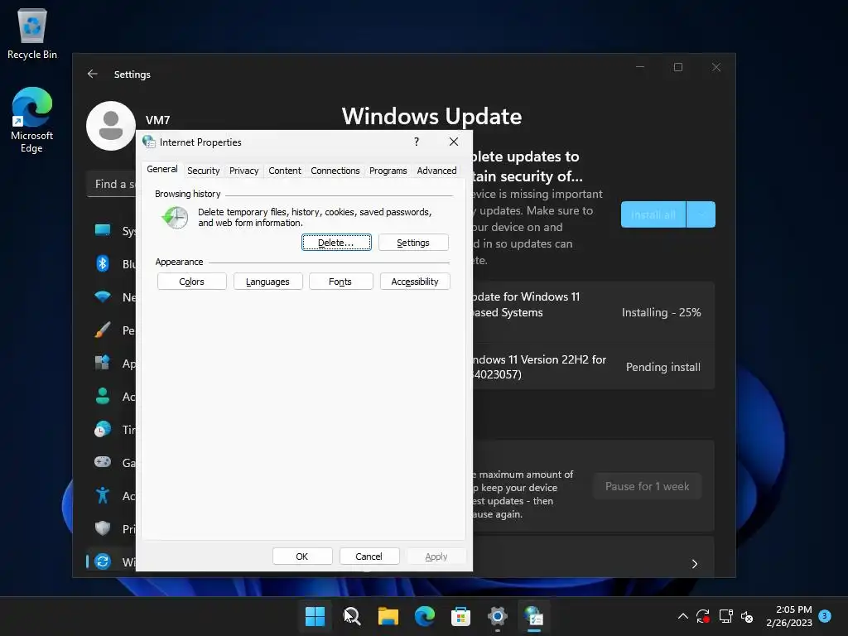
Task: Click the Windows Update tray icon
Action: pyautogui.click(x=702, y=616)
